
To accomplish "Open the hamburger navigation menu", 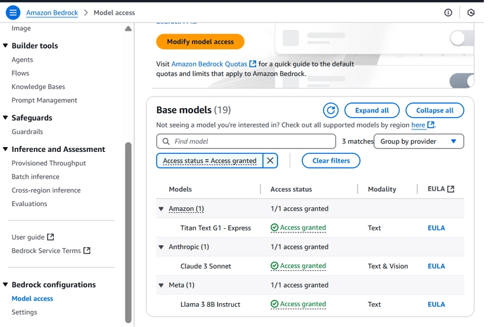I will pyautogui.click(x=13, y=13).
